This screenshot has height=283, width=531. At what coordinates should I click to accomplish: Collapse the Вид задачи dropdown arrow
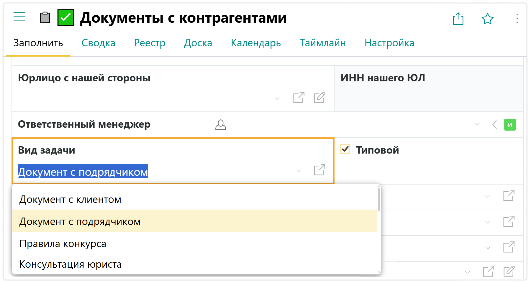(x=298, y=171)
